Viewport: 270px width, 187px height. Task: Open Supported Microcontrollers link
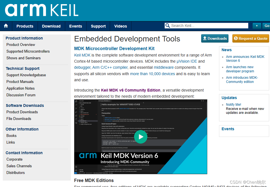pyautogui.click(x=28, y=51)
